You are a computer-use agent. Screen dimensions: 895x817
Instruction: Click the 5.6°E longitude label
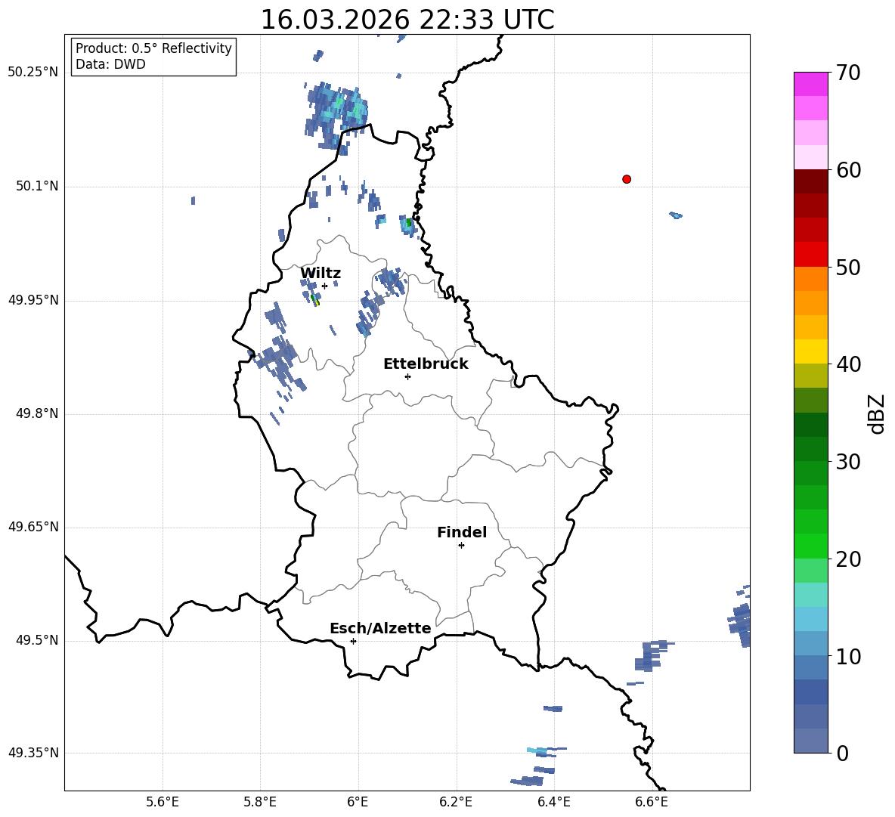click(163, 802)
